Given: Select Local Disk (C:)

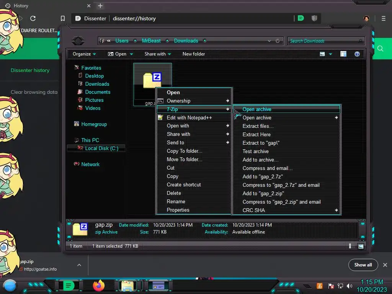Looking at the screenshot, I should (96, 148).
